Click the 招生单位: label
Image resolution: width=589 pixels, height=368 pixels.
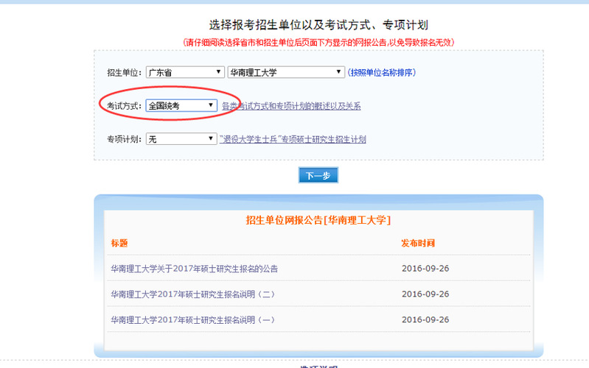pyautogui.click(x=125, y=73)
